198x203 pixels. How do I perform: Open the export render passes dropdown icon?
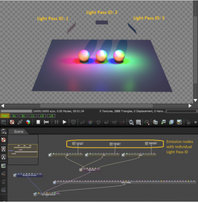click(139, 122)
